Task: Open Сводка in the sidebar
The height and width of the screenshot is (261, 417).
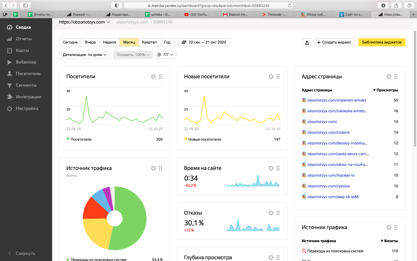Action: (23, 27)
